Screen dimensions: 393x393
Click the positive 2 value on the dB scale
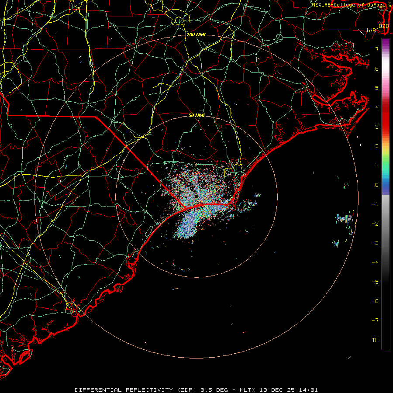pos(377,146)
